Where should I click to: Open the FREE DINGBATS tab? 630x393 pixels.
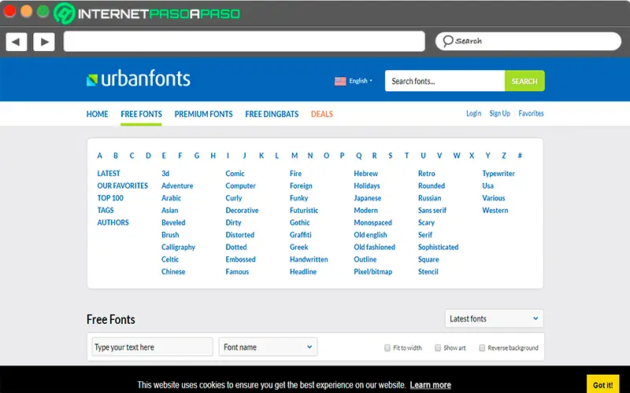pyautogui.click(x=272, y=114)
